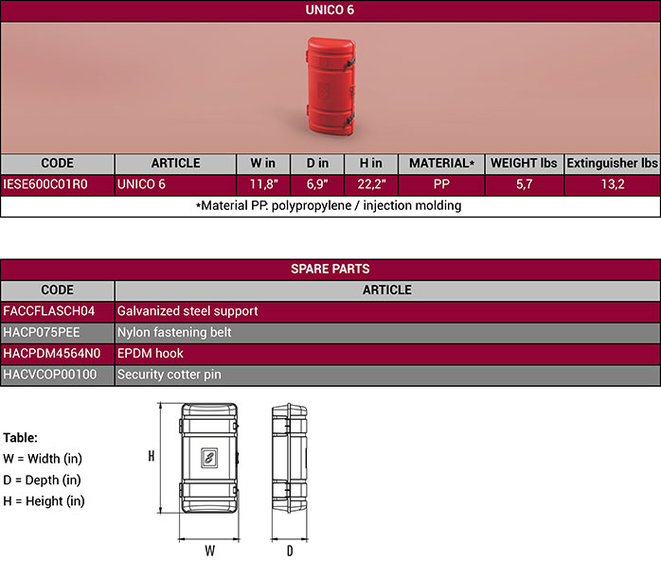The width and height of the screenshot is (661, 577).
Task: Select spare part code FACCFLASCH04
Action: (50, 310)
